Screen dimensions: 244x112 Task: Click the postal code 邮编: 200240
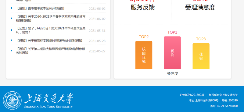coord(230,100)
